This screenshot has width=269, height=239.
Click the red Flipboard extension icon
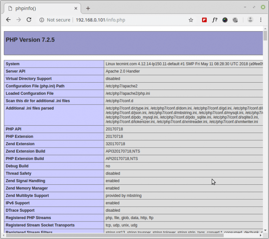(204, 20)
